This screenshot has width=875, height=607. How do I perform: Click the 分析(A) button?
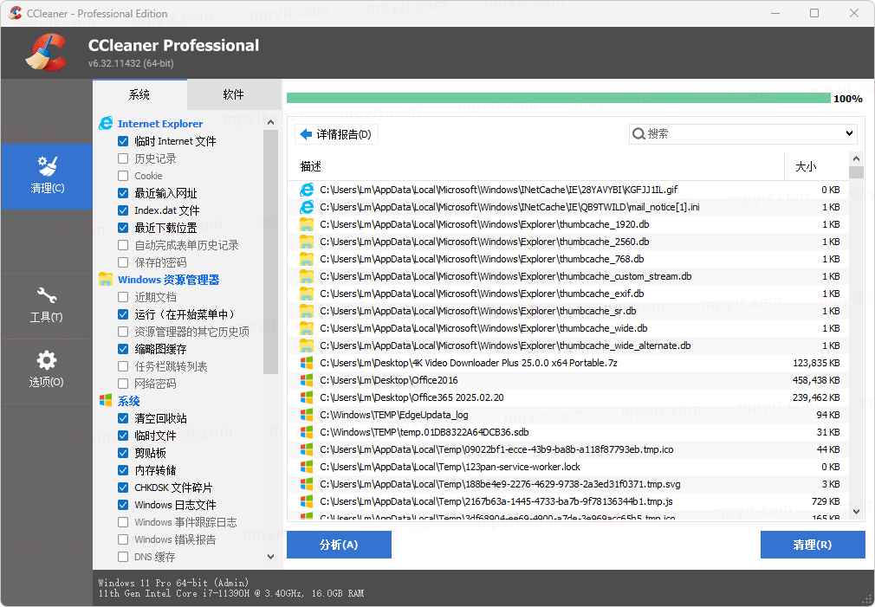point(339,545)
